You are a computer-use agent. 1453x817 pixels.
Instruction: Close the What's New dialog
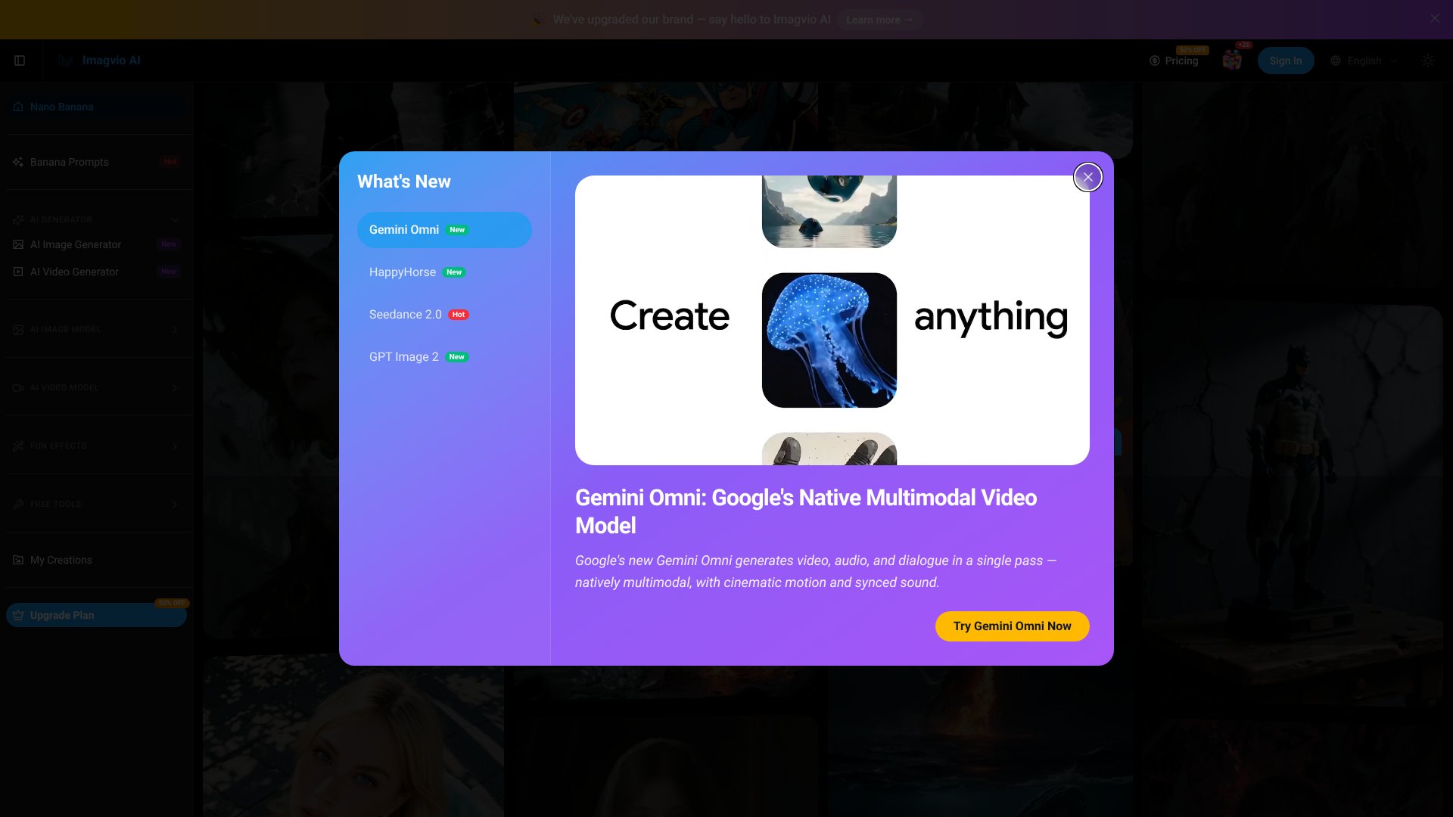pyautogui.click(x=1087, y=177)
